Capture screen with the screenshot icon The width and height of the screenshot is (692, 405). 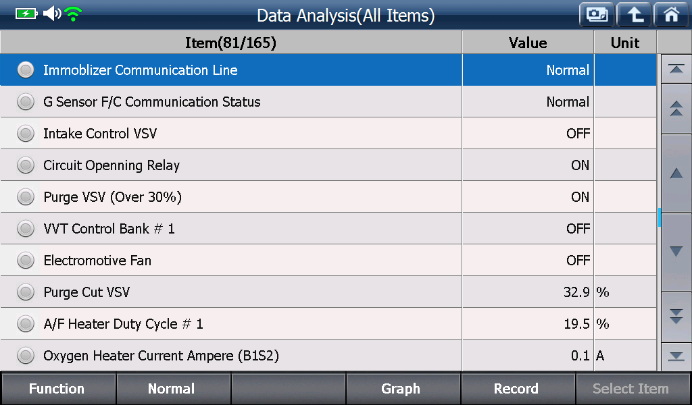[x=597, y=15]
